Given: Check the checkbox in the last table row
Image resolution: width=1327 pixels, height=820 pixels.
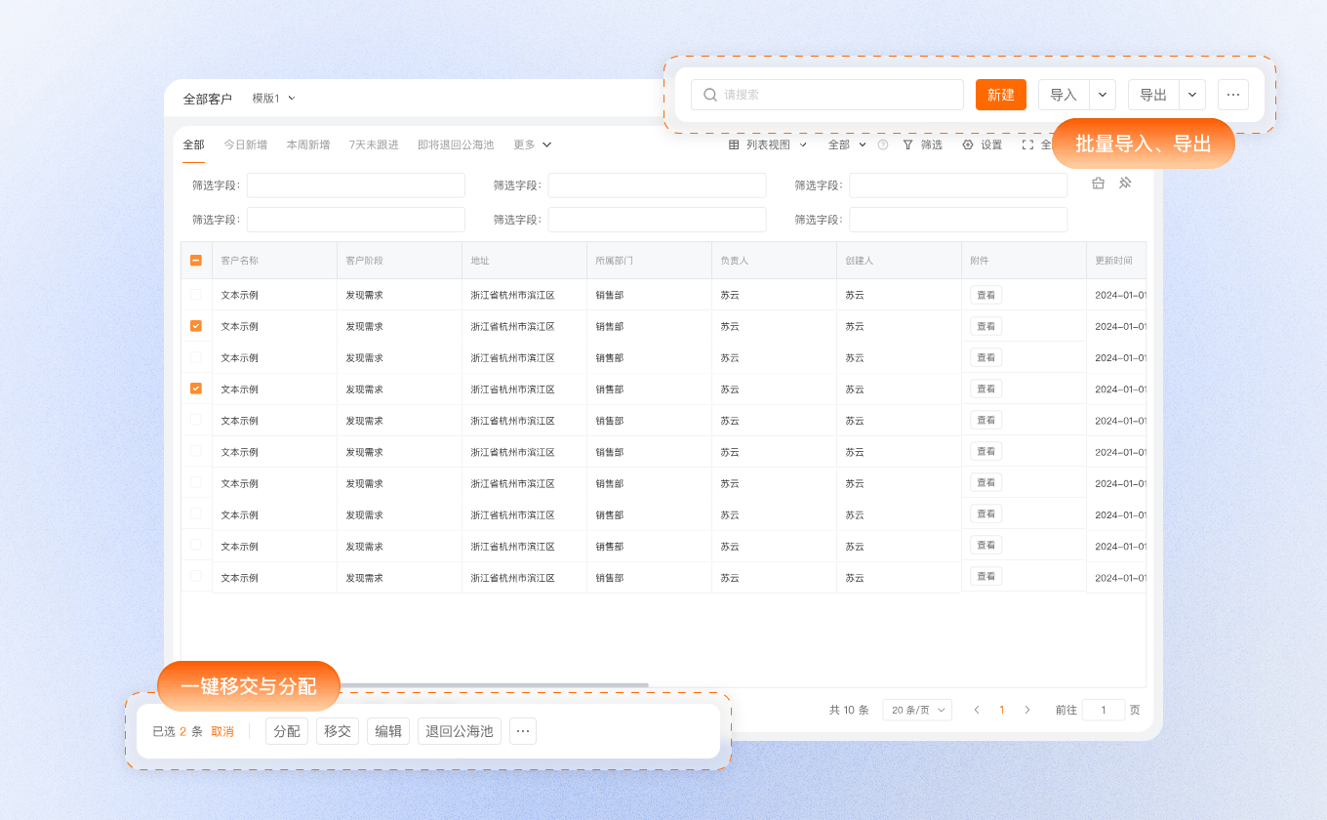Looking at the screenshot, I should [x=196, y=577].
